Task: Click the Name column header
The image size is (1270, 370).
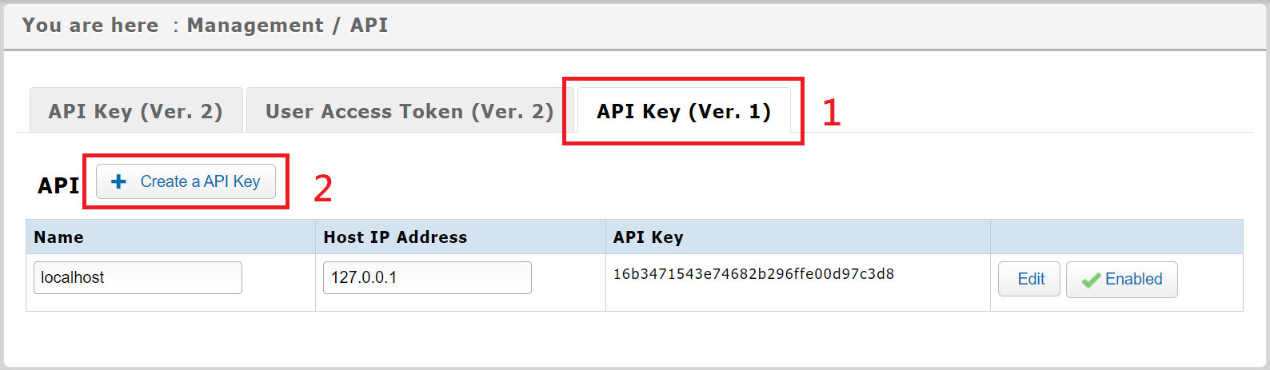Action: 58,237
